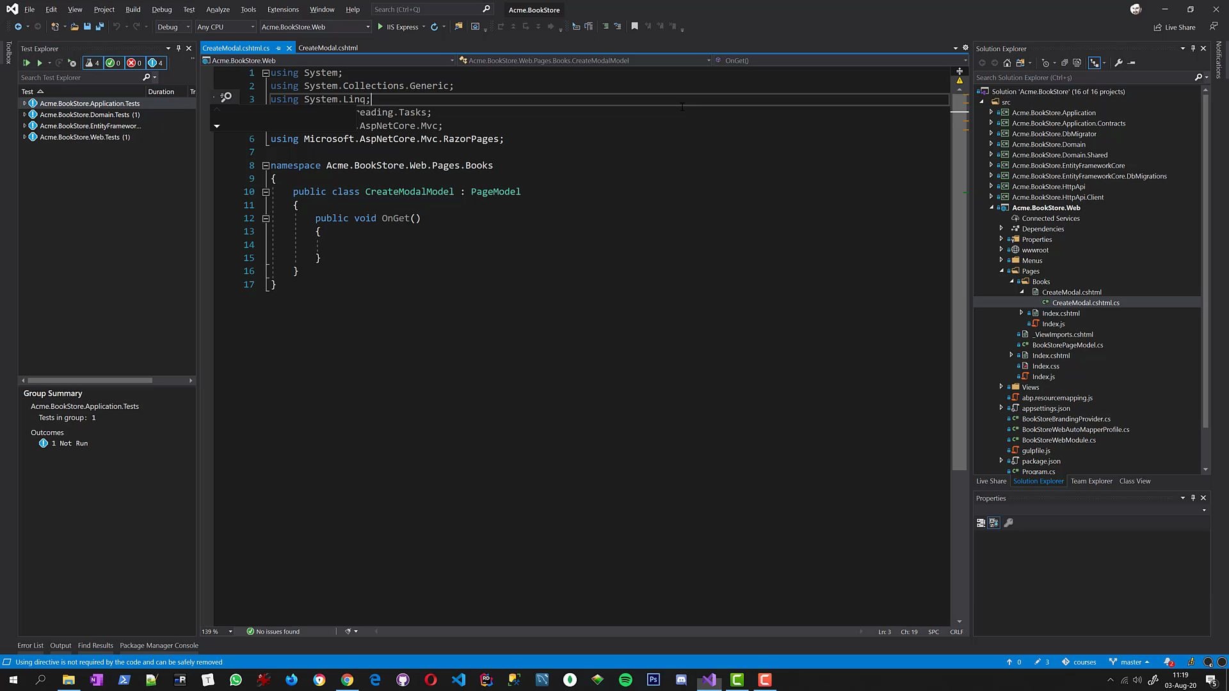Screen dimensions: 1229x691
Task: Click Home icon in Solution Explorer
Action: 1007,63
